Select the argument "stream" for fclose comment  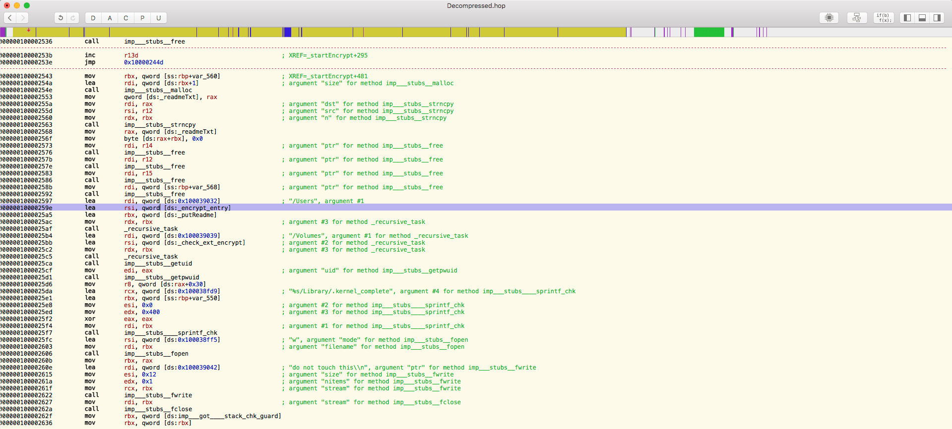375,402
